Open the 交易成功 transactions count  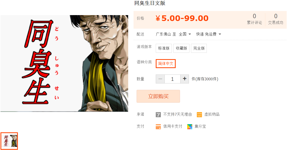(276, 19)
